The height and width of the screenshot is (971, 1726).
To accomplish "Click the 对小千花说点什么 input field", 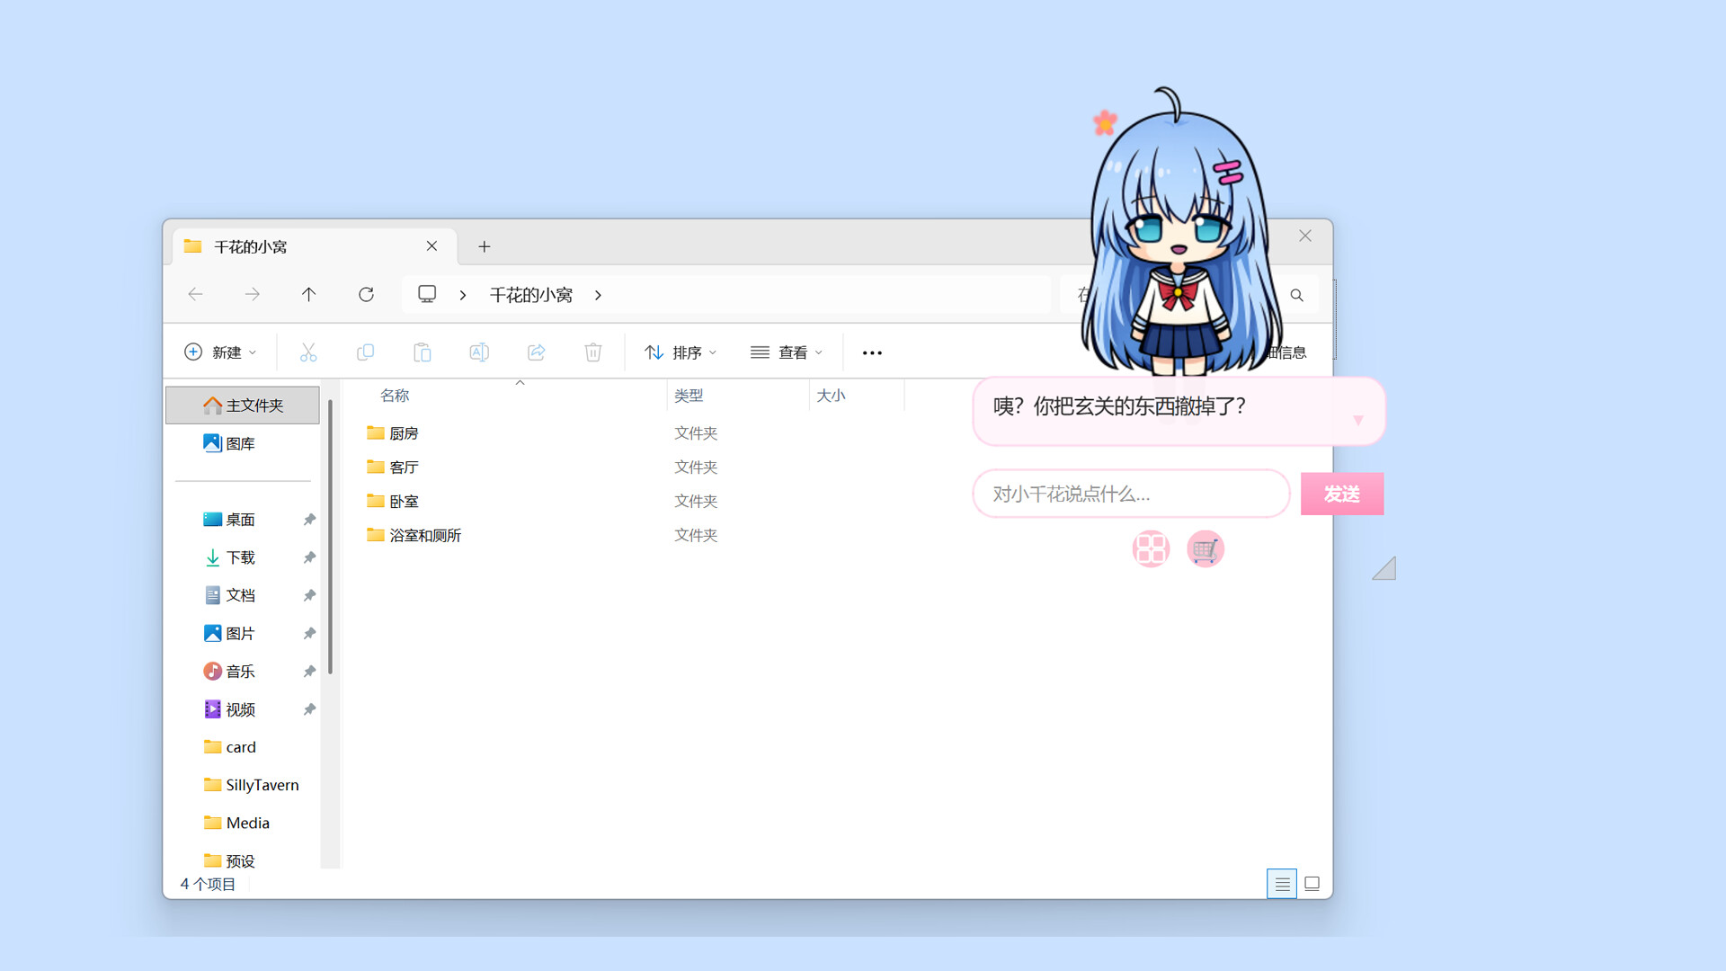I will pyautogui.click(x=1130, y=494).
